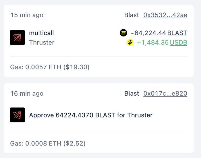Click the yellow USDB token icon
Image resolution: width=201 pixels, height=158 pixels.
click(x=130, y=43)
